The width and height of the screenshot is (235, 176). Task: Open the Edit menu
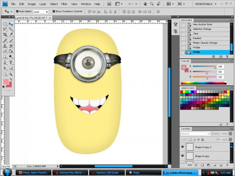tap(22, 4)
